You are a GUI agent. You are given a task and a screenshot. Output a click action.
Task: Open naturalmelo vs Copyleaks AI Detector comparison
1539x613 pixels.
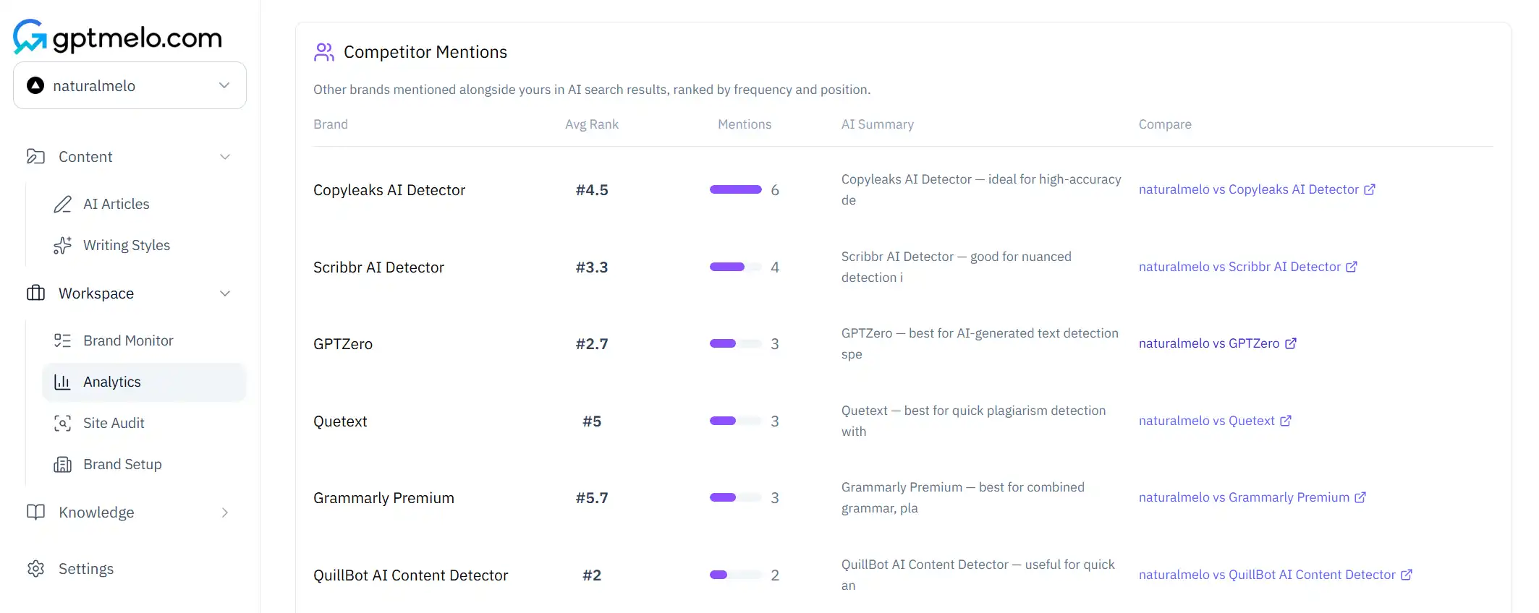tap(1257, 189)
